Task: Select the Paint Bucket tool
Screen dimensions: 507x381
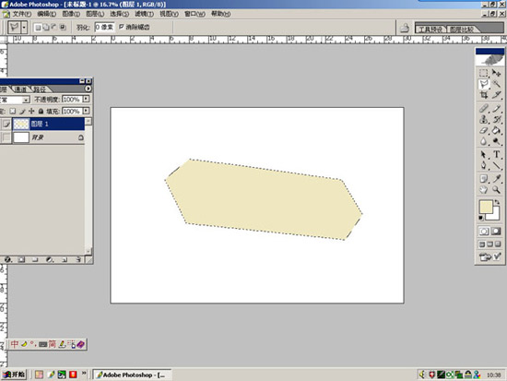Action: click(x=496, y=130)
